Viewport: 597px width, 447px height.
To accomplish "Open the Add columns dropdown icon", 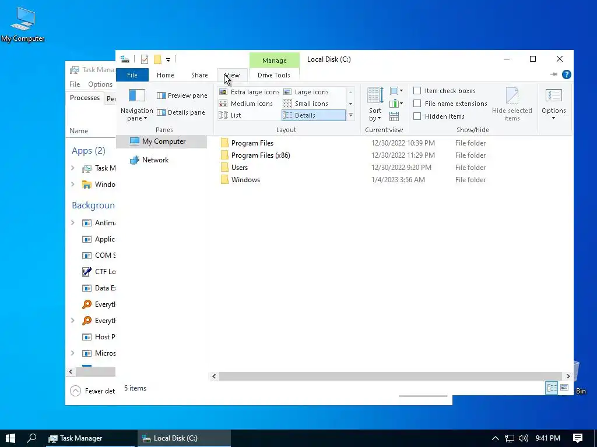I will (x=396, y=104).
